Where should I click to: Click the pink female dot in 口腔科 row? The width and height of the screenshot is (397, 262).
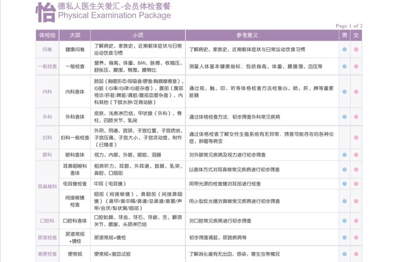356,221
